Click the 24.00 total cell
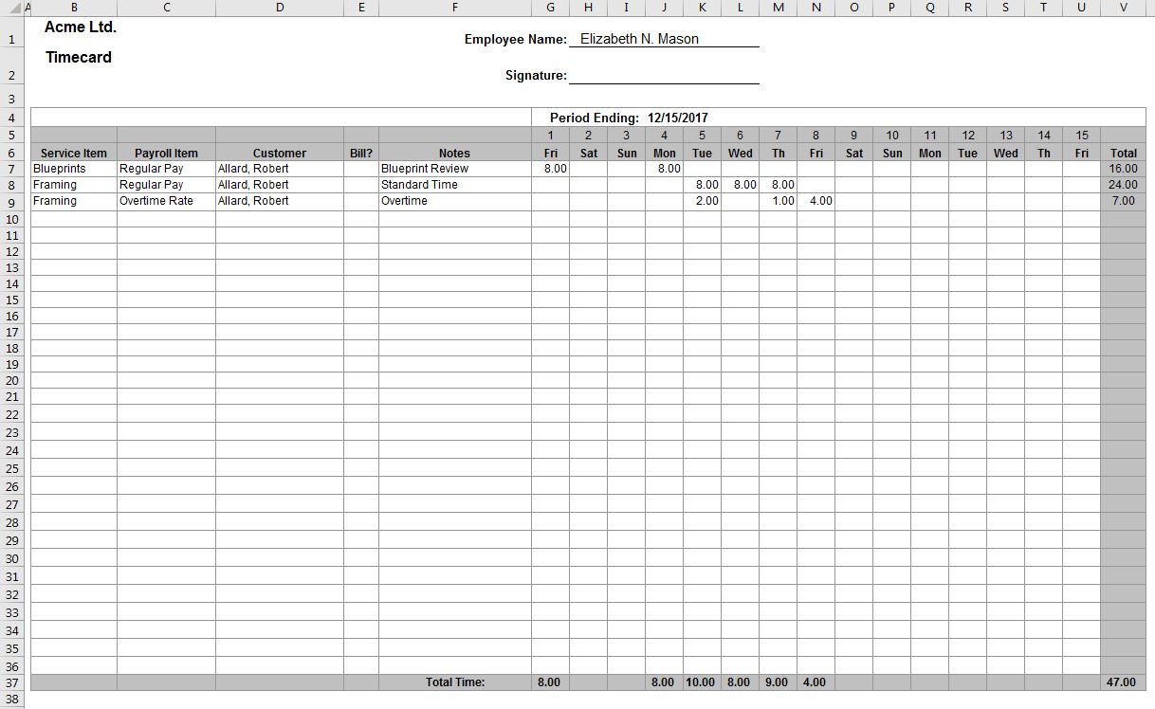1155x709 pixels. [x=1124, y=185]
